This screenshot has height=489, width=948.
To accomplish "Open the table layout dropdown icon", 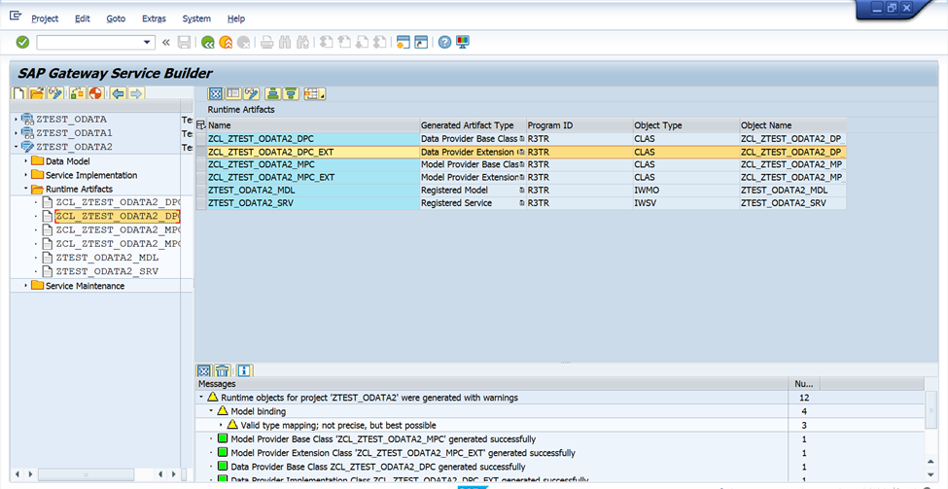I will 314,93.
